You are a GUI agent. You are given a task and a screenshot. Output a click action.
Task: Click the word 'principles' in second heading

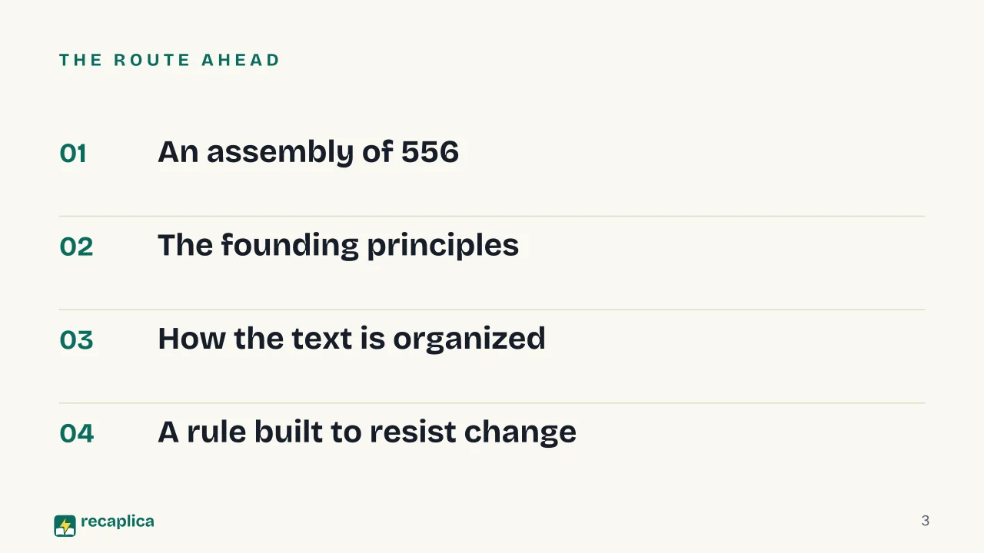pyautogui.click(x=443, y=247)
